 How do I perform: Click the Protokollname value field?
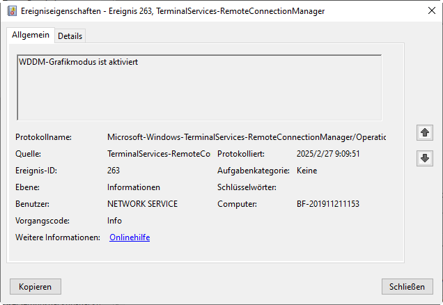click(x=245, y=137)
